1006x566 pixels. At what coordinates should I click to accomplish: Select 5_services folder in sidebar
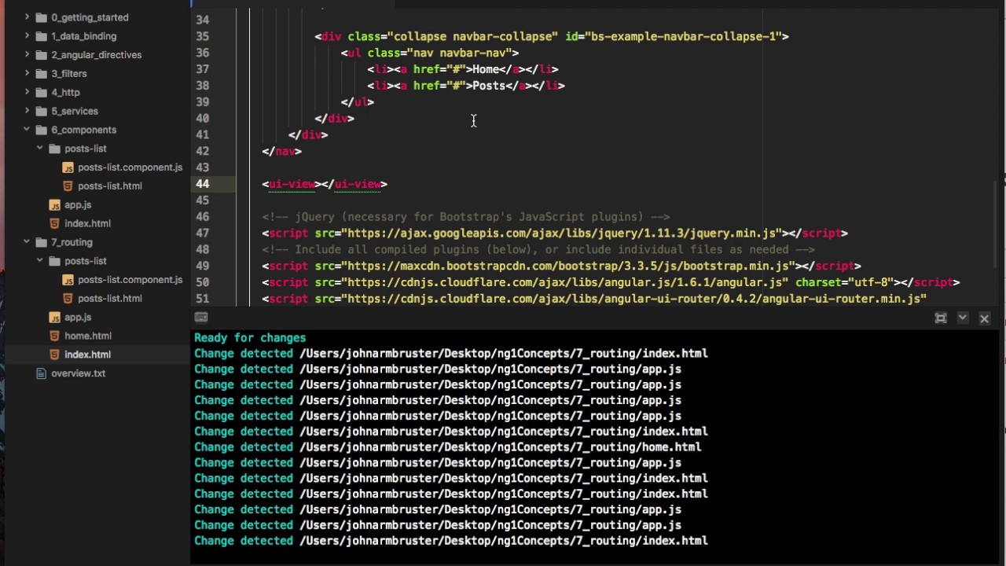74,112
